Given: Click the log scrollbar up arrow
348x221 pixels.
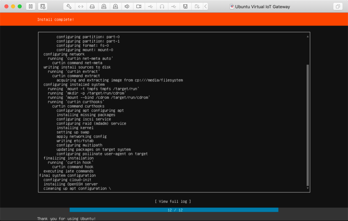Looking at the screenshot, I should pos(308,37).
